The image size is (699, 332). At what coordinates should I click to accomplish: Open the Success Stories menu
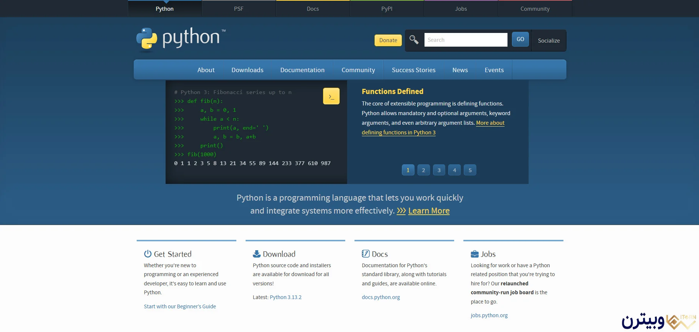pyautogui.click(x=414, y=70)
